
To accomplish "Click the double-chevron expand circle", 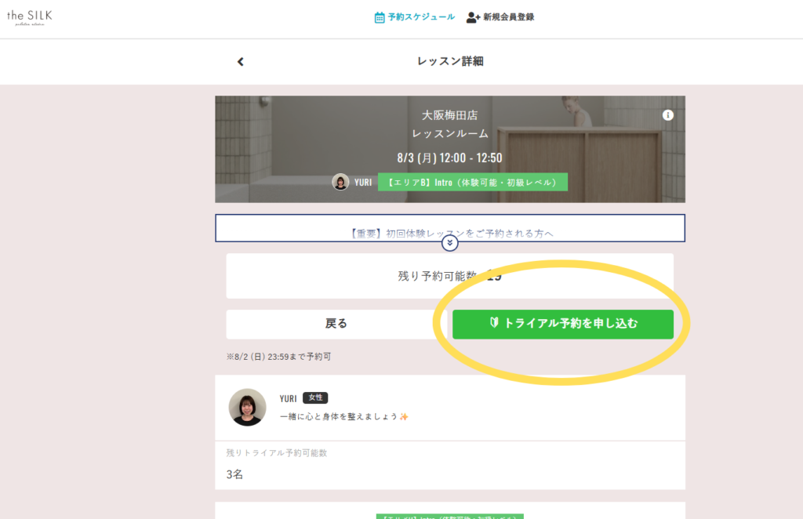I will [449, 242].
